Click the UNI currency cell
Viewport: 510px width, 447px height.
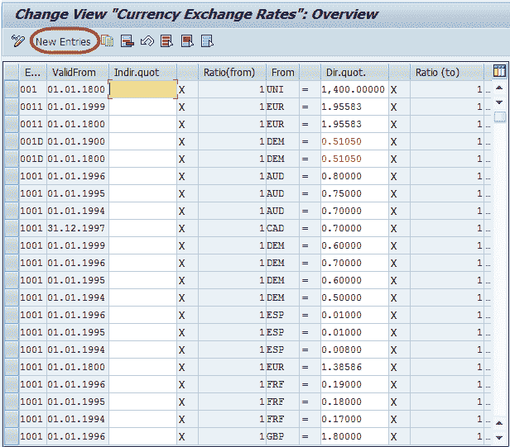282,89
